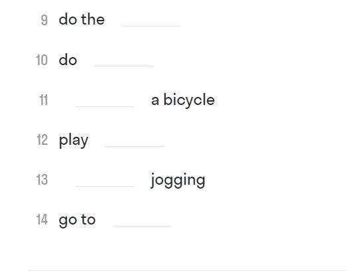This screenshot has height=275, width=347.
Task: Click the word "play"
Action: click(74, 141)
